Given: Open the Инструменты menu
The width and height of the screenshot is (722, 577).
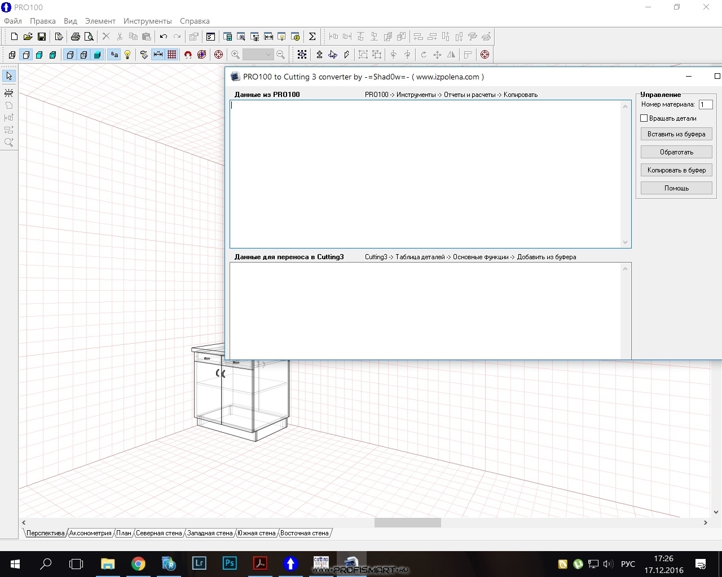Looking at the screenshot, I should coord(148,21).
